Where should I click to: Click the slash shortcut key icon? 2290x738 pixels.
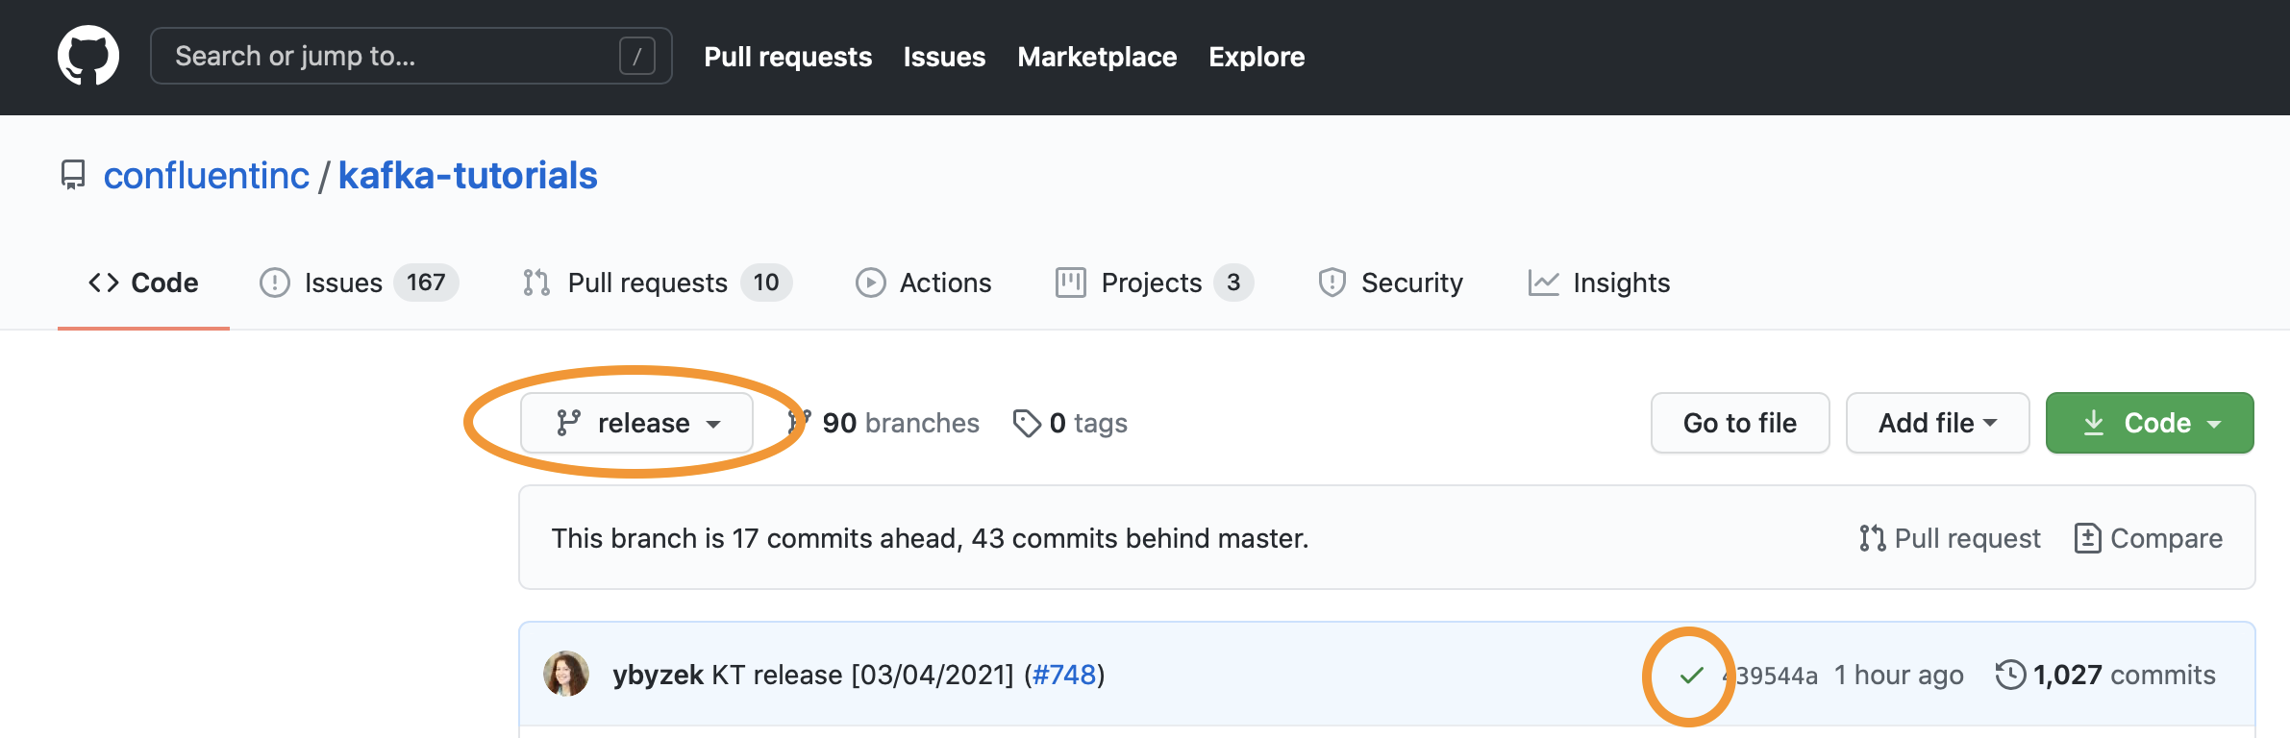pos(636,56)
